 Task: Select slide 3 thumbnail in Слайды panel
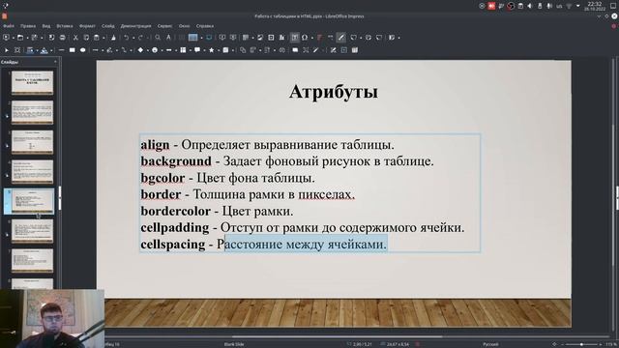pos(32,142)
